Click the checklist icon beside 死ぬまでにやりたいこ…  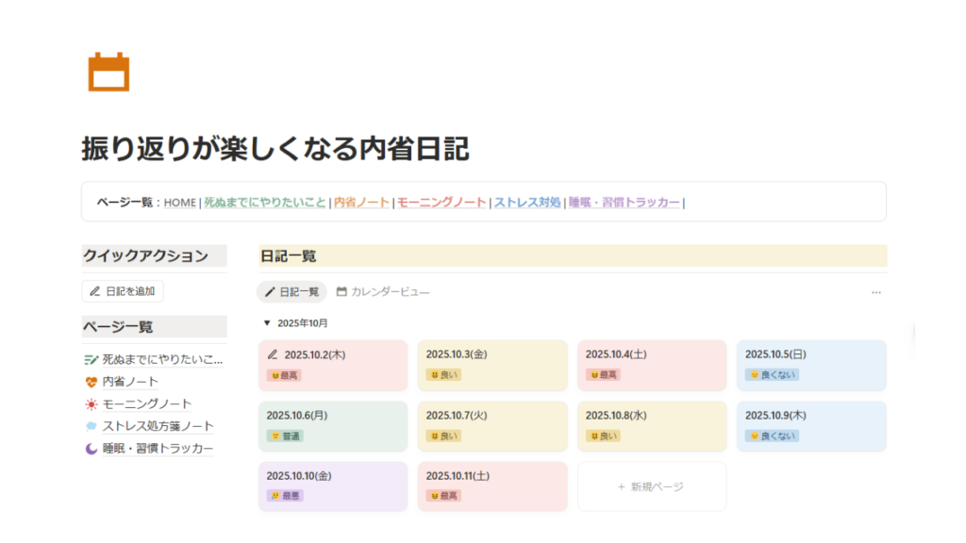[x=91, y=359]
